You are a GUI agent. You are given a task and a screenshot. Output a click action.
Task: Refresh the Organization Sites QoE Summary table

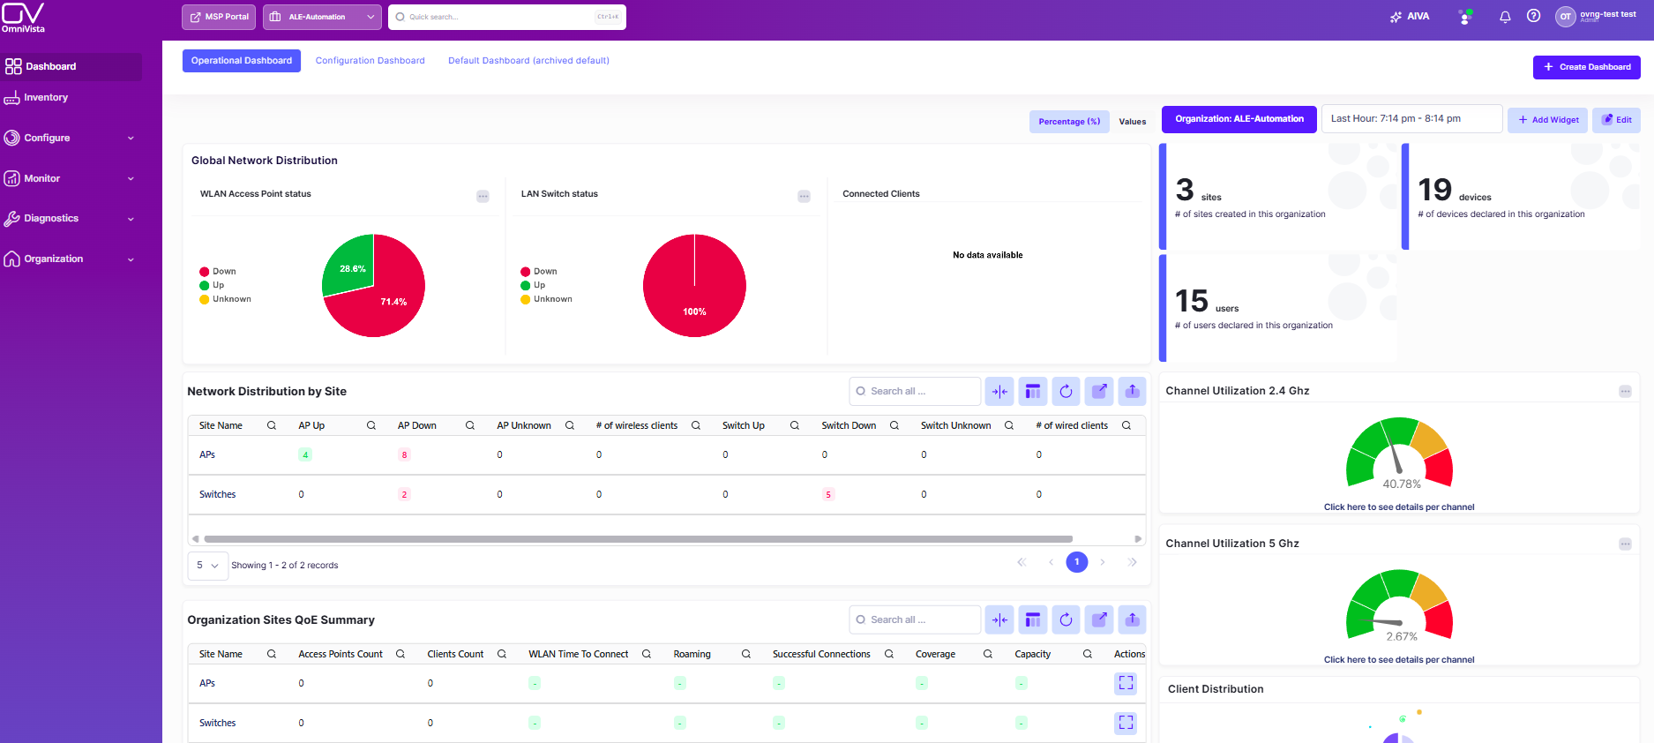[1066, 619]
